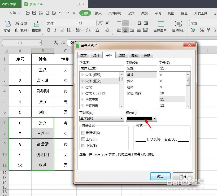Image resolution: width=217 pixels, height=196 pixels.
Task: Apply bold formatting with the B icon
Action: (x=49, y=30)
